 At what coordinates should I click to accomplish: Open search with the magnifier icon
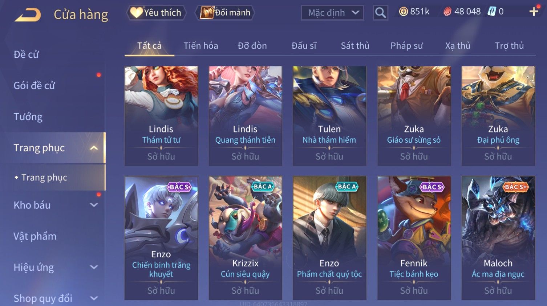pyautogui.click(x=380, y=13)
